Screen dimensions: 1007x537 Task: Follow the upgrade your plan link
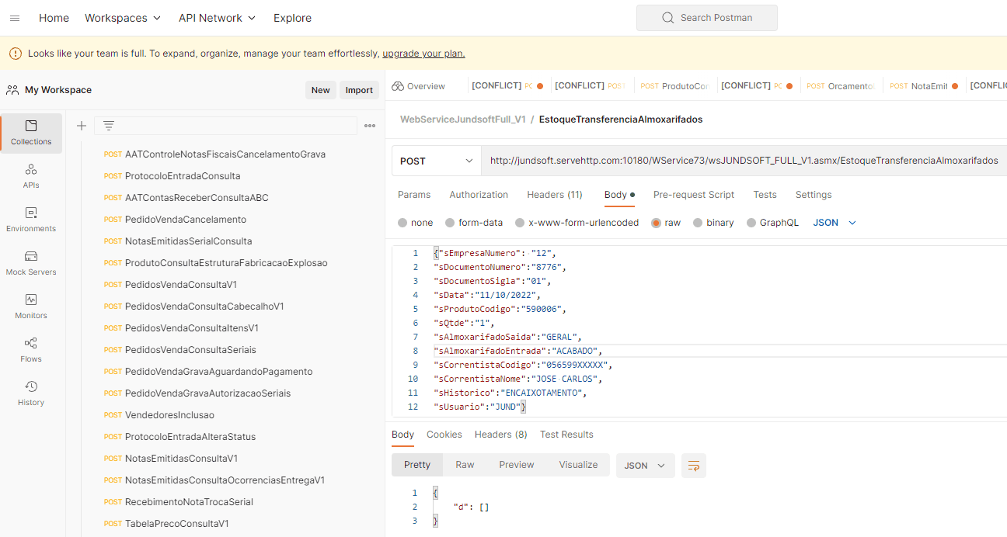[x=423, y=54]
